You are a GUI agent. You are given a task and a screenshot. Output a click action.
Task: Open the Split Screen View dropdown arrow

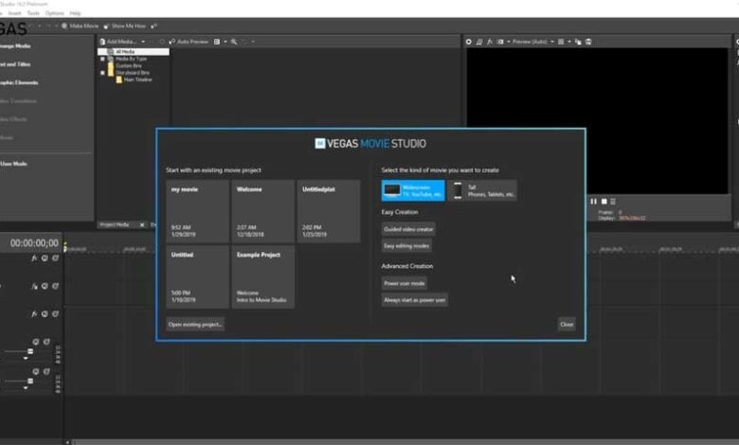509,42
